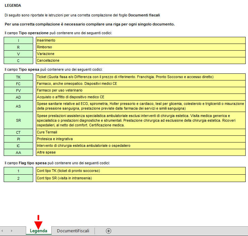Image resolution: width=248 pixels, height=236 pixels.
Task: Switch to the DocumentiFiscali sheet tab
Action: [73, 231]
